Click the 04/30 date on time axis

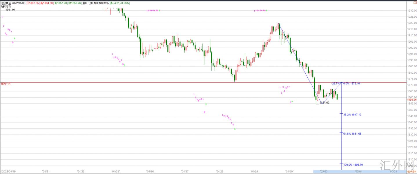click(289, 172)
